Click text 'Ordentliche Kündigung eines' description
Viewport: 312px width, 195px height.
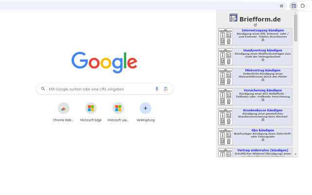[x=263, y=74]
